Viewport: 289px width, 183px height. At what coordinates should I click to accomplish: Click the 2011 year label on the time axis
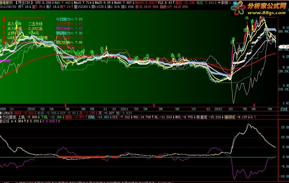click(x=125, y=109)
